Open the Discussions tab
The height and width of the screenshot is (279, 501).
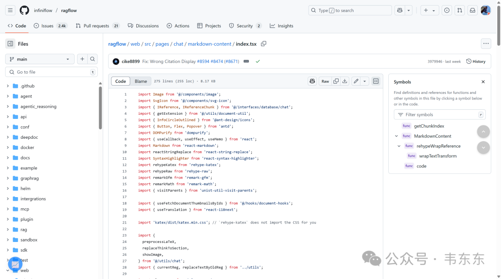(143, 26)
